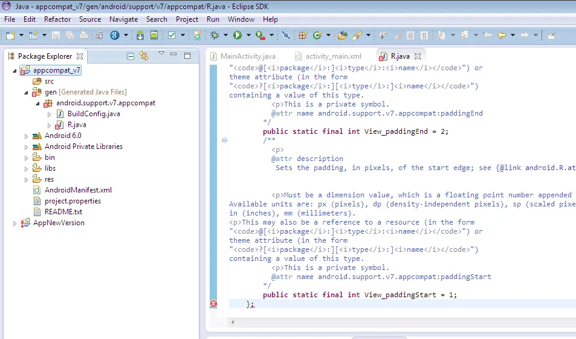The image size is (576, 339).
Task: Open the Window menu
Action: coord(241,19)
